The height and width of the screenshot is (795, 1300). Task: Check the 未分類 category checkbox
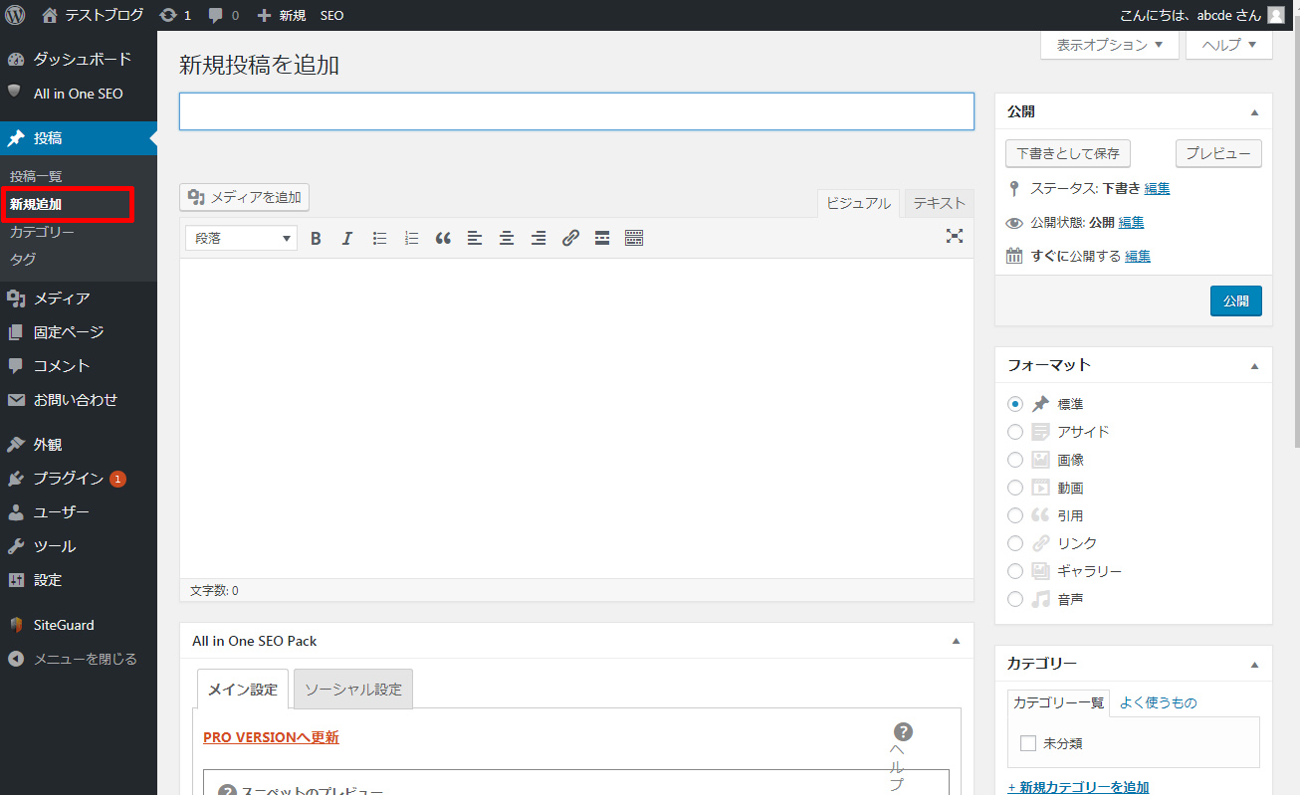tap(1028, 743)
